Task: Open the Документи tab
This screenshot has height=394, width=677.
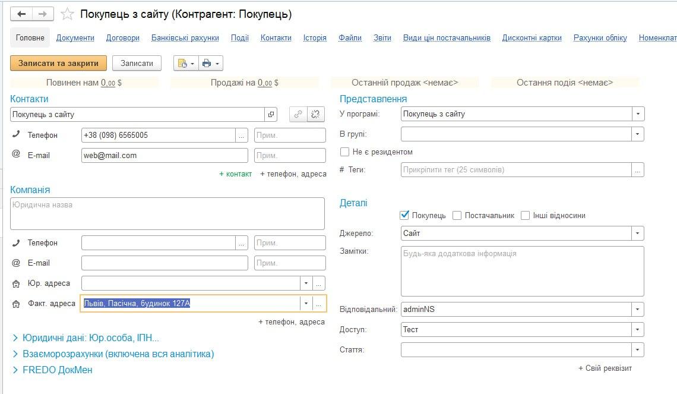Action: tap(75, 37)
